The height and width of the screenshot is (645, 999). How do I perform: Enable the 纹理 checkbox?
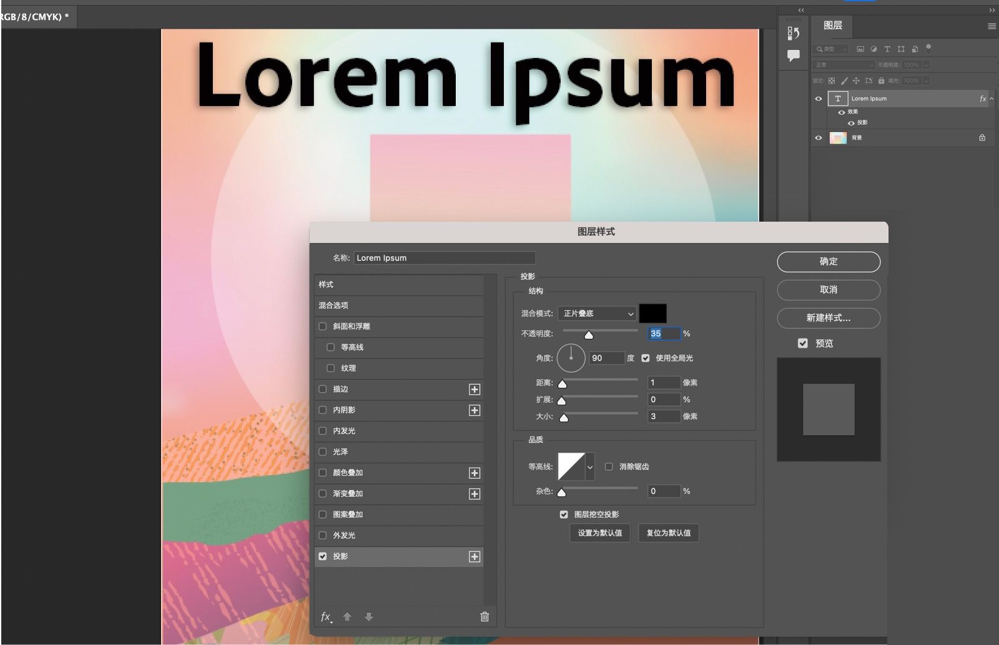(x=330, y=368)
